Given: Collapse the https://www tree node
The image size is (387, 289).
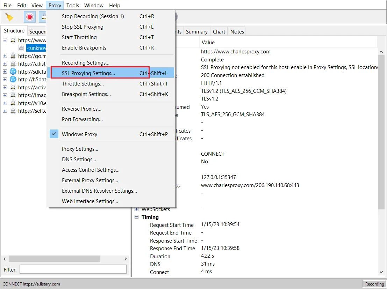Looking at the screenshot, I should 5,40.
